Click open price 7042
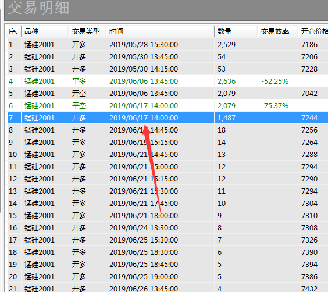 pos(309,93)
